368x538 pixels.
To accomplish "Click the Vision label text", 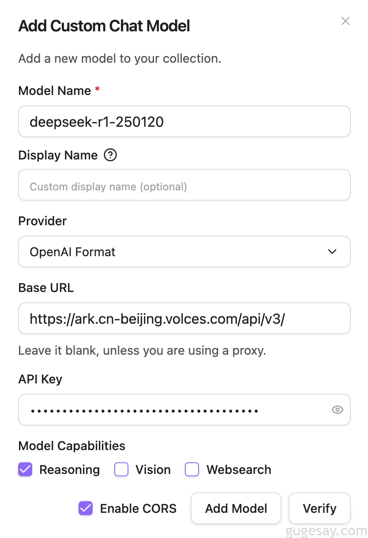I will pos(153,470).
